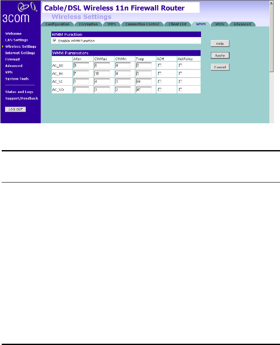Check ACM for AC_BK row
The image size is (280, 345).
tap(160, 73)
